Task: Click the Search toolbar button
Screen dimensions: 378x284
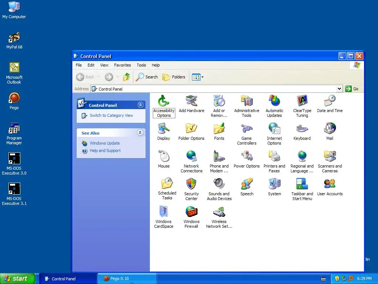Action: 147,77
